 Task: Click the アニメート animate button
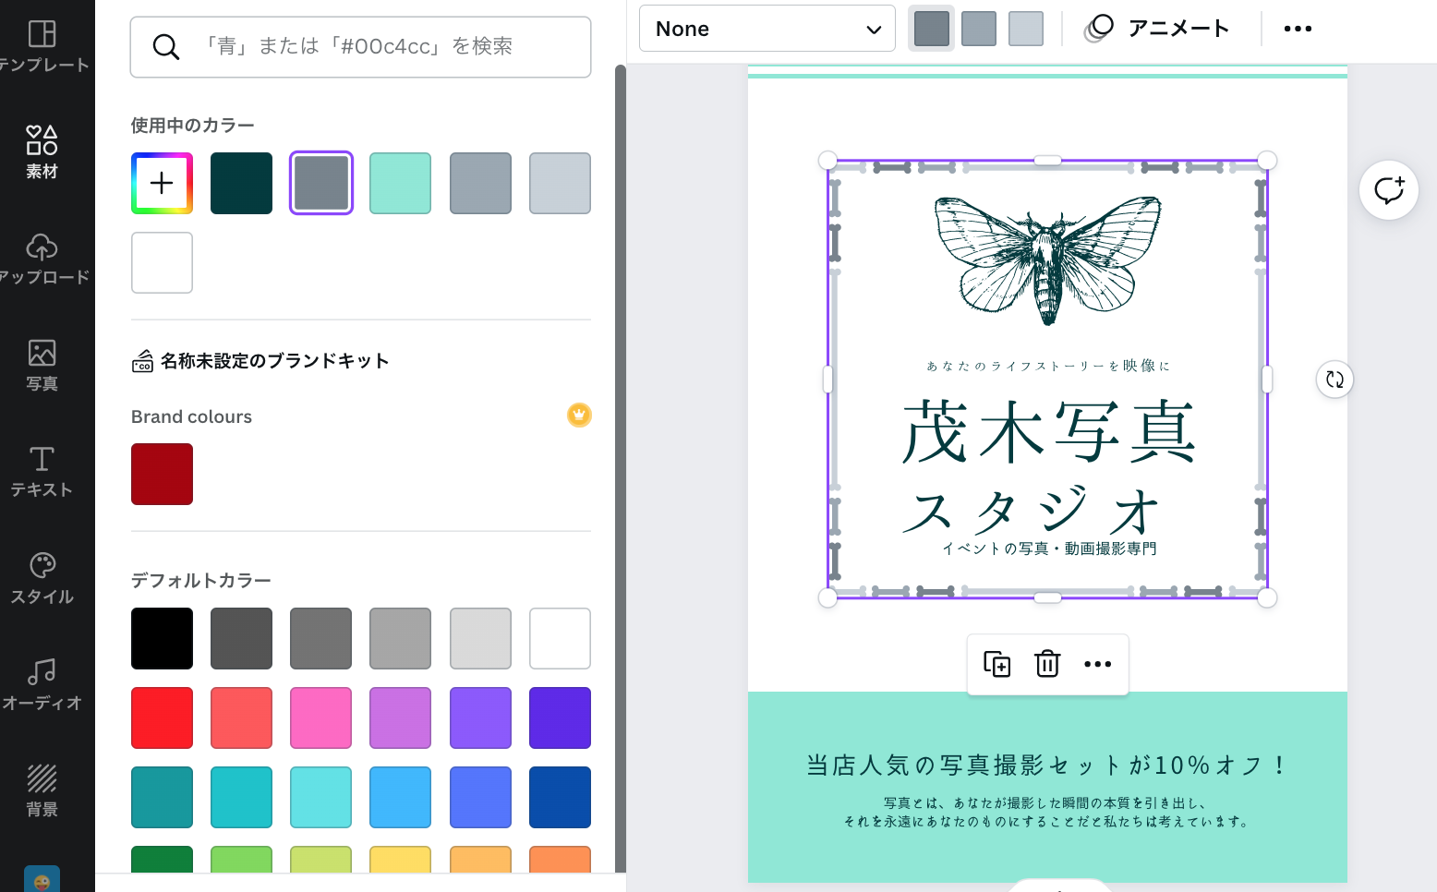click(x=1157, y=29)
